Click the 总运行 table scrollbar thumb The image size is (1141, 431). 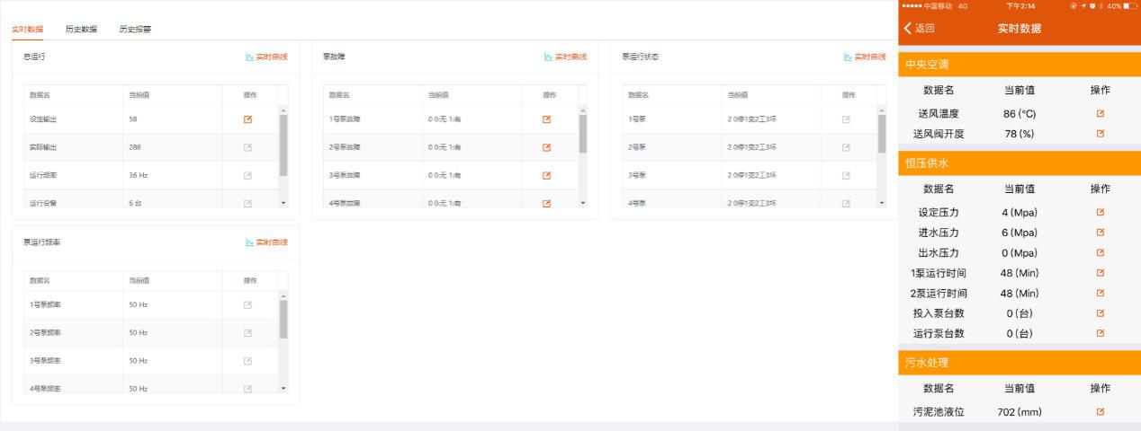pos(283,145)
